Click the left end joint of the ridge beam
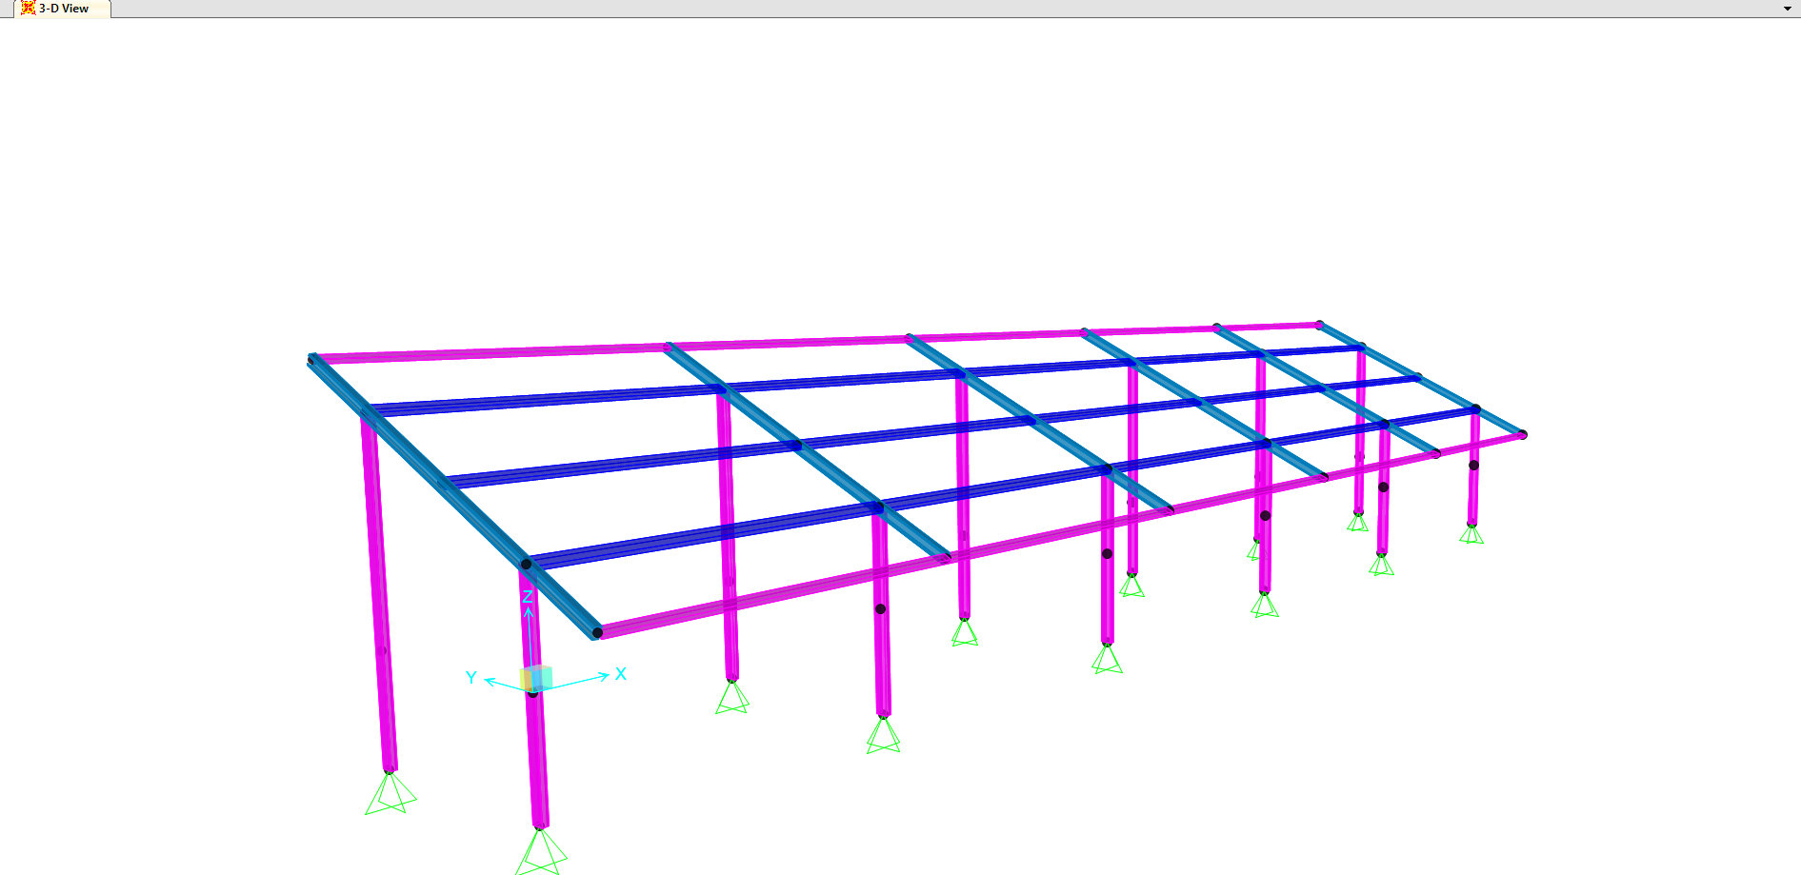Image resolution: width=1801 pixels, height=875 pixels. pos(312,359)
